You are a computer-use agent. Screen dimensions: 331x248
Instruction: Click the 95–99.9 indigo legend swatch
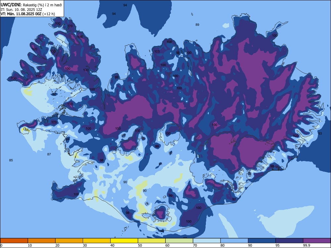point(289,241)
